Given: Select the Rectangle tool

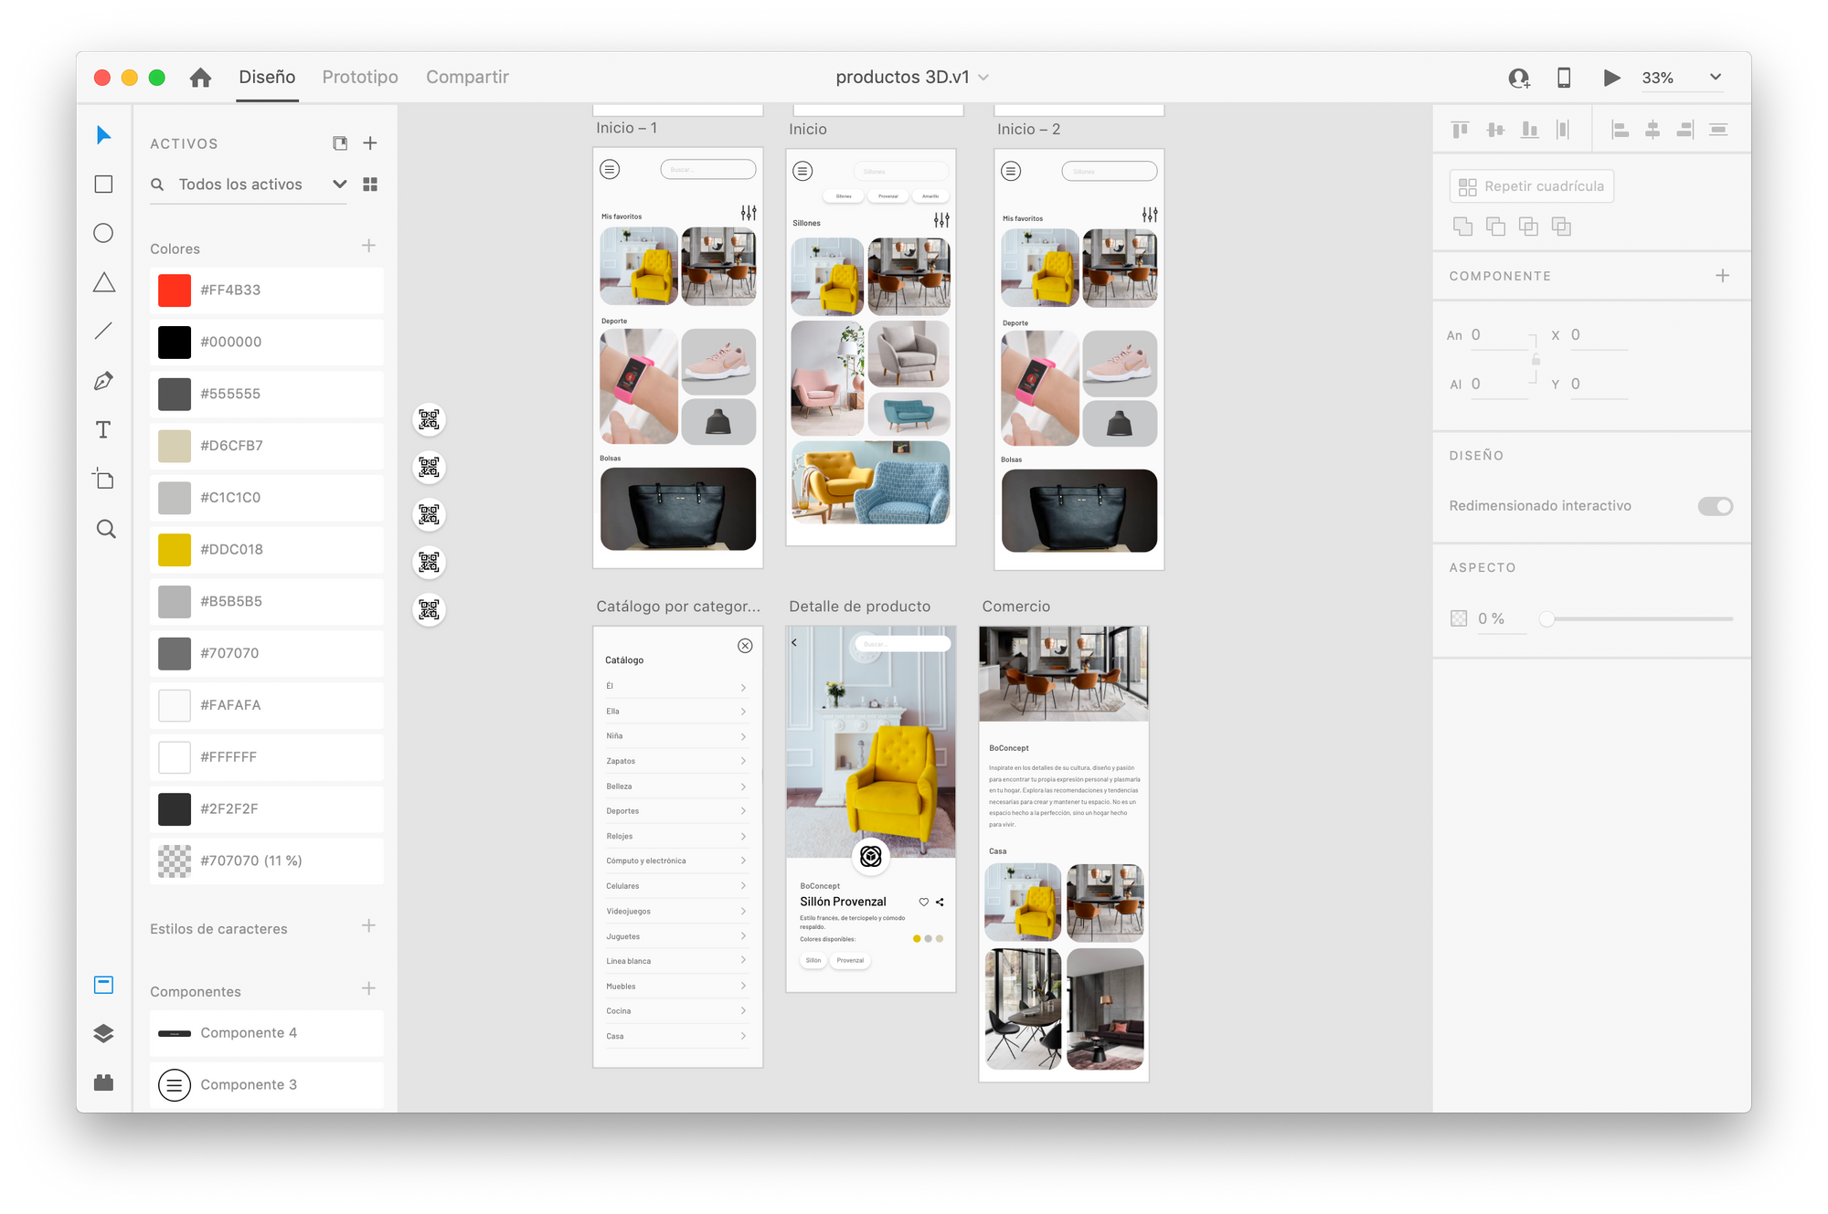Looking at the screenshot, I should [103, 185].
